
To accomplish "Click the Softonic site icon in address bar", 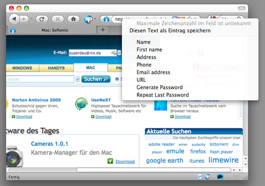I will coord(106,19).
